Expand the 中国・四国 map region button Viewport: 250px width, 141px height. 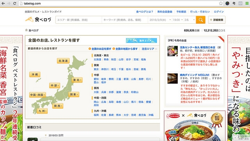click(x=37, y=95)
